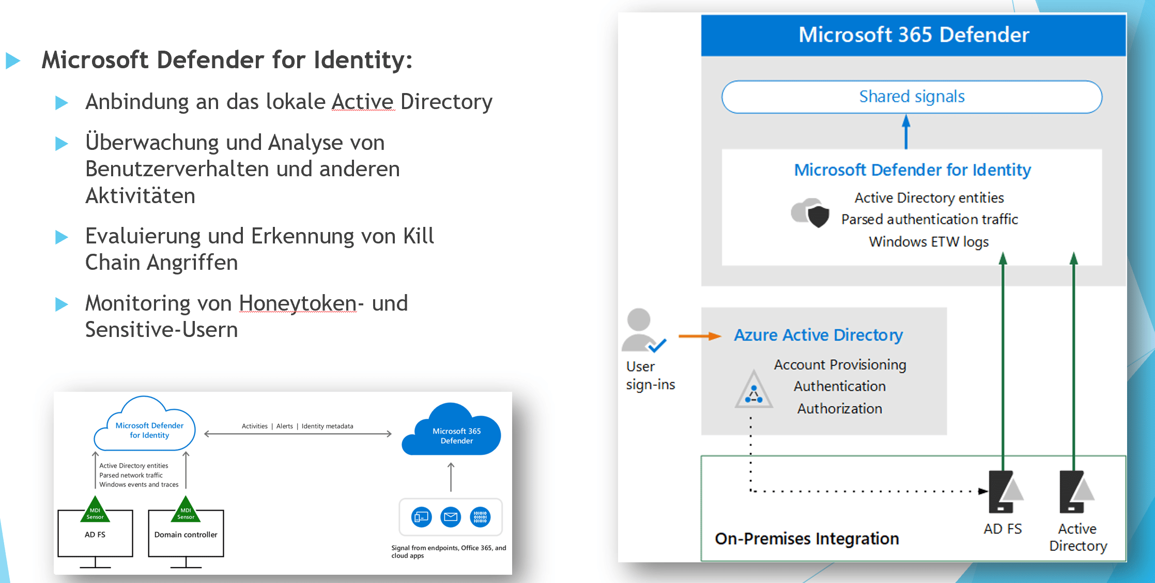The image size is (1155, 583).
Task: Select the AD FS monitor box in the small diagram
Action: pos(95,534)
